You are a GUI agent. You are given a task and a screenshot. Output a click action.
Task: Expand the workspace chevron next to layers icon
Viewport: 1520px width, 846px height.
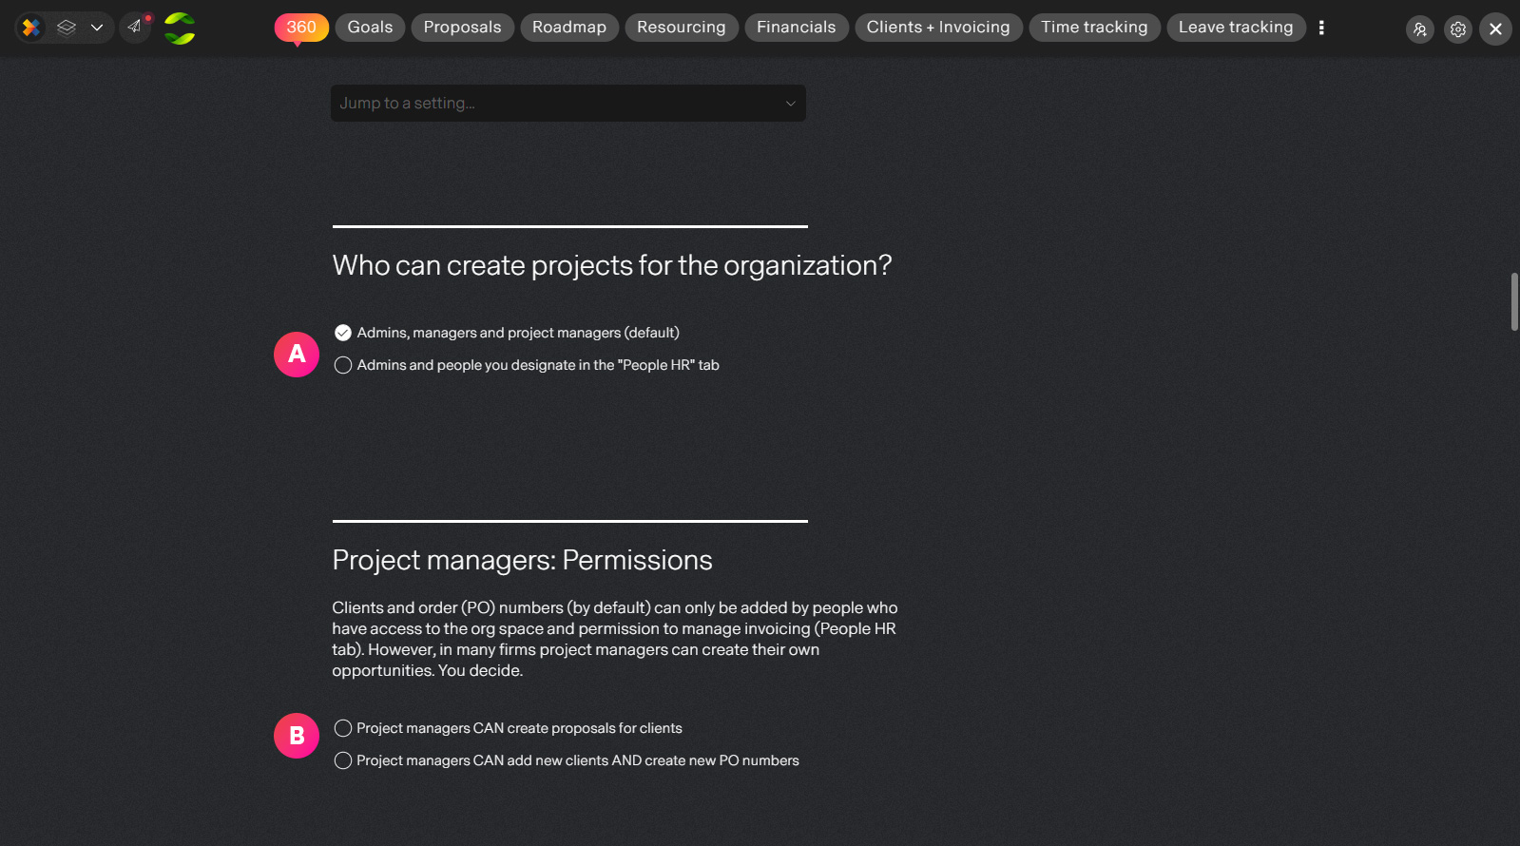point(97,28)
